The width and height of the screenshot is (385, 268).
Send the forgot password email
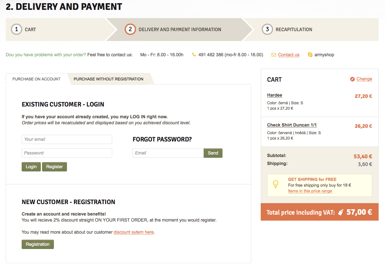pos(213,153)
